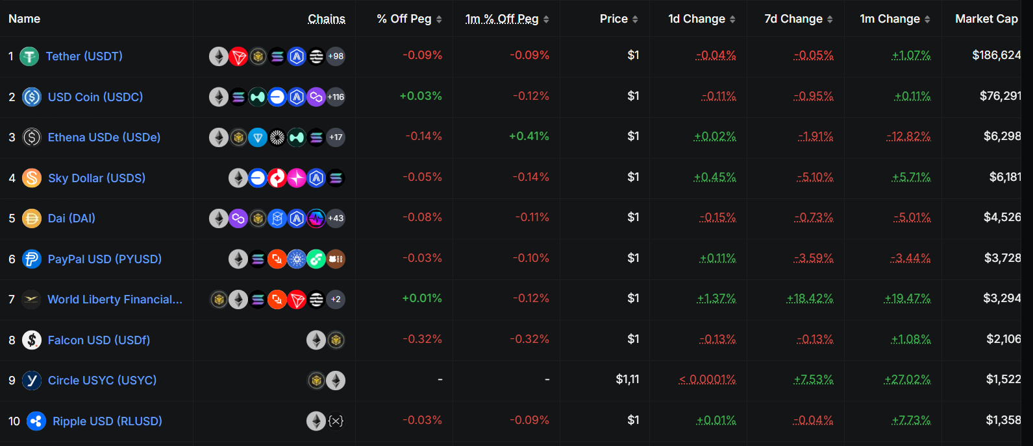Sort the table by 7d Change
The image size is (1033, 446).
pyautogui.click(x=830, y=19)
